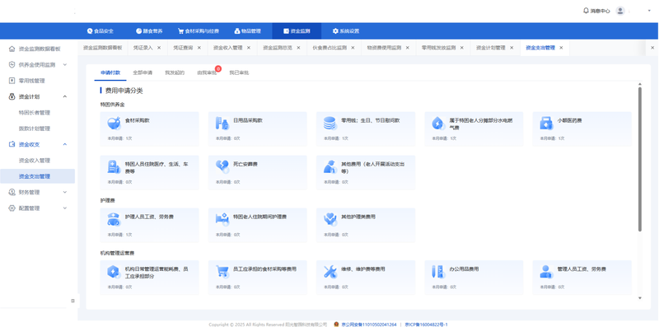Image resolution: width=659 pixels, height=327 pixels.
Task: Click the 京ICP备16004822号-1 link
Action: coord(426,325)
